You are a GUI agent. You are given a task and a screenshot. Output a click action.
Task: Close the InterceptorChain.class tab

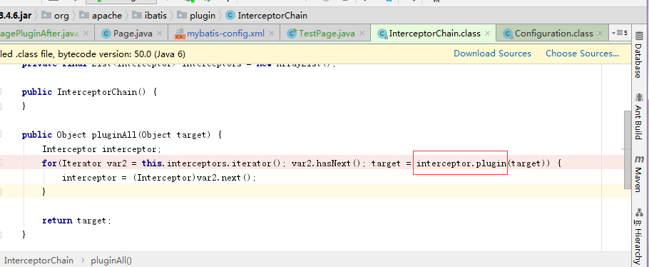(488, 33)
